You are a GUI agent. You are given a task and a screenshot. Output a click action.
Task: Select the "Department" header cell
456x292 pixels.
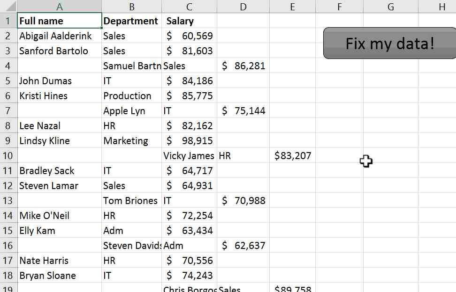point(131,21)
